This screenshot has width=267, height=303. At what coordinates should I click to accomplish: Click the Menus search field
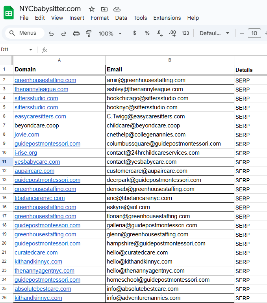pos(25,33)
